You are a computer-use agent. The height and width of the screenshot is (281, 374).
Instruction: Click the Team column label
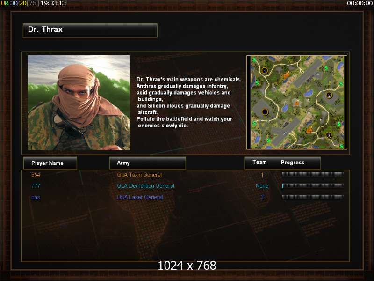click(259, 162)
